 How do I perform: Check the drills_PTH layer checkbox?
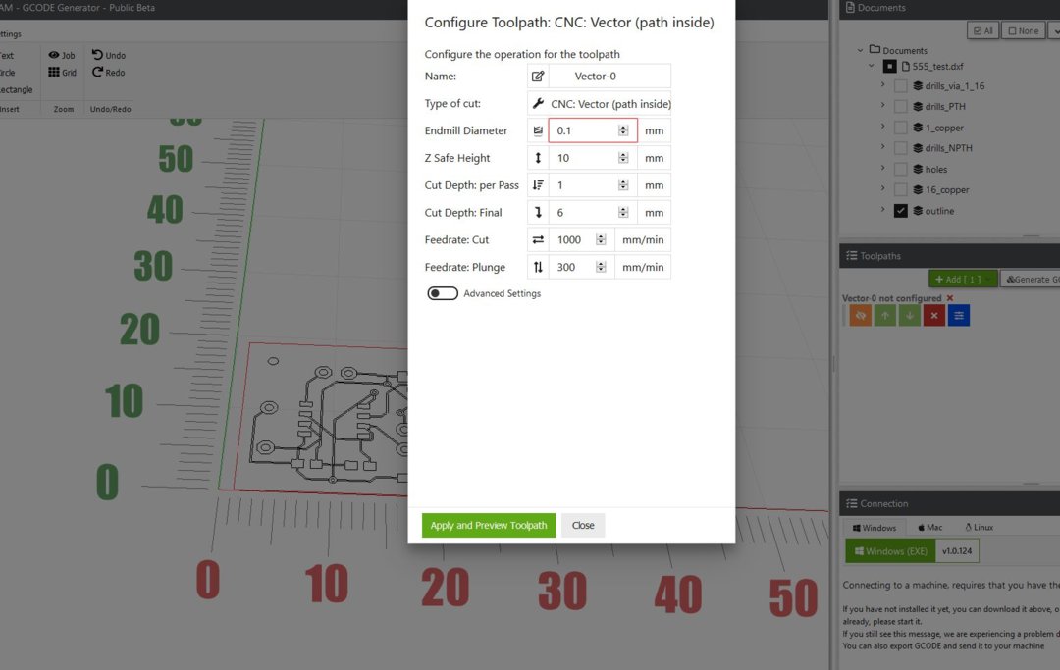(x=900, y=107)
